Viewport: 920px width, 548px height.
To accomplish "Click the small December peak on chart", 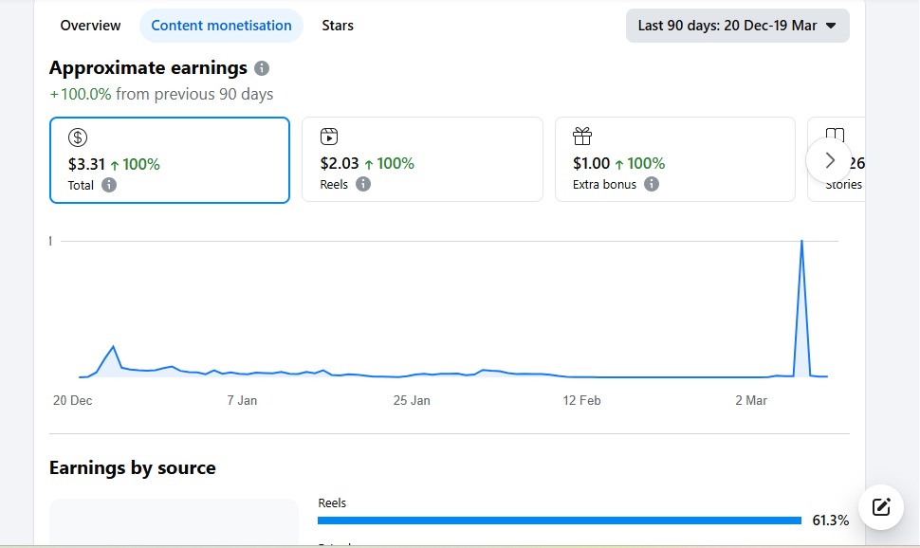I will pos(113,347).
